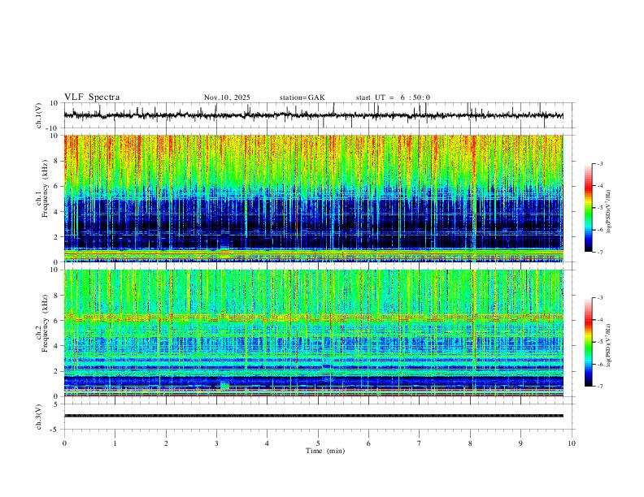The image size is (644, 497).
Task: Click the "-5" tick on ch.2 color bar
Action: click(599, 342)
